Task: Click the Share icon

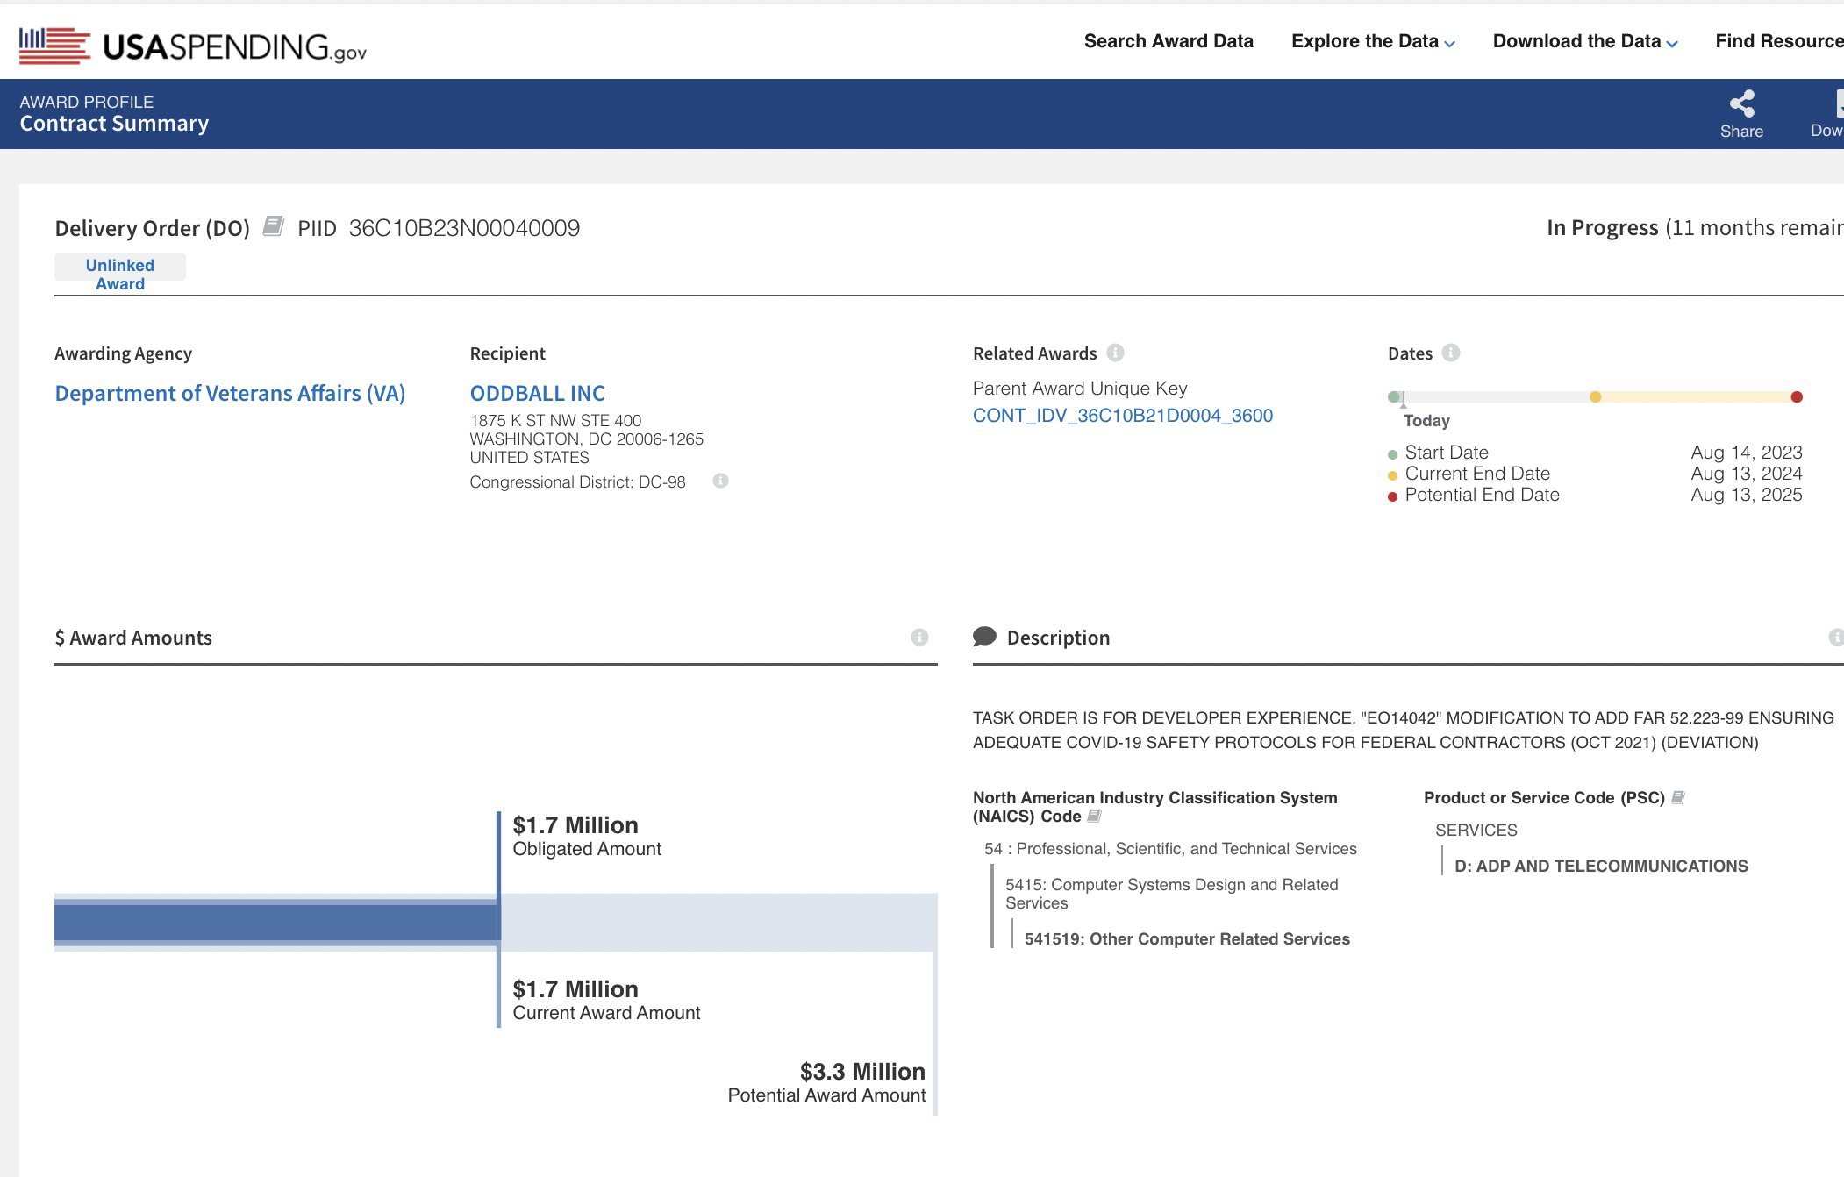Action: pos(1741,104)
